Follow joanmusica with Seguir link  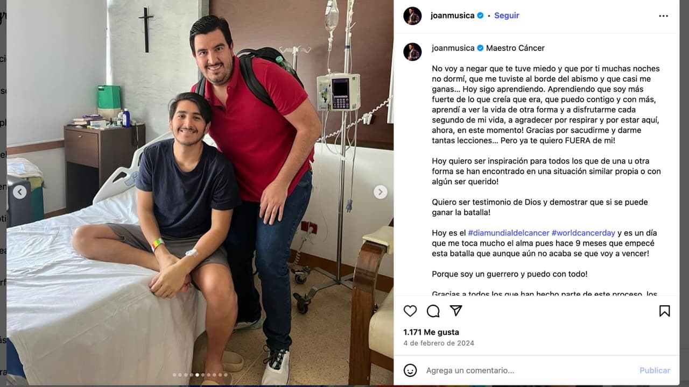coord(507,16)
